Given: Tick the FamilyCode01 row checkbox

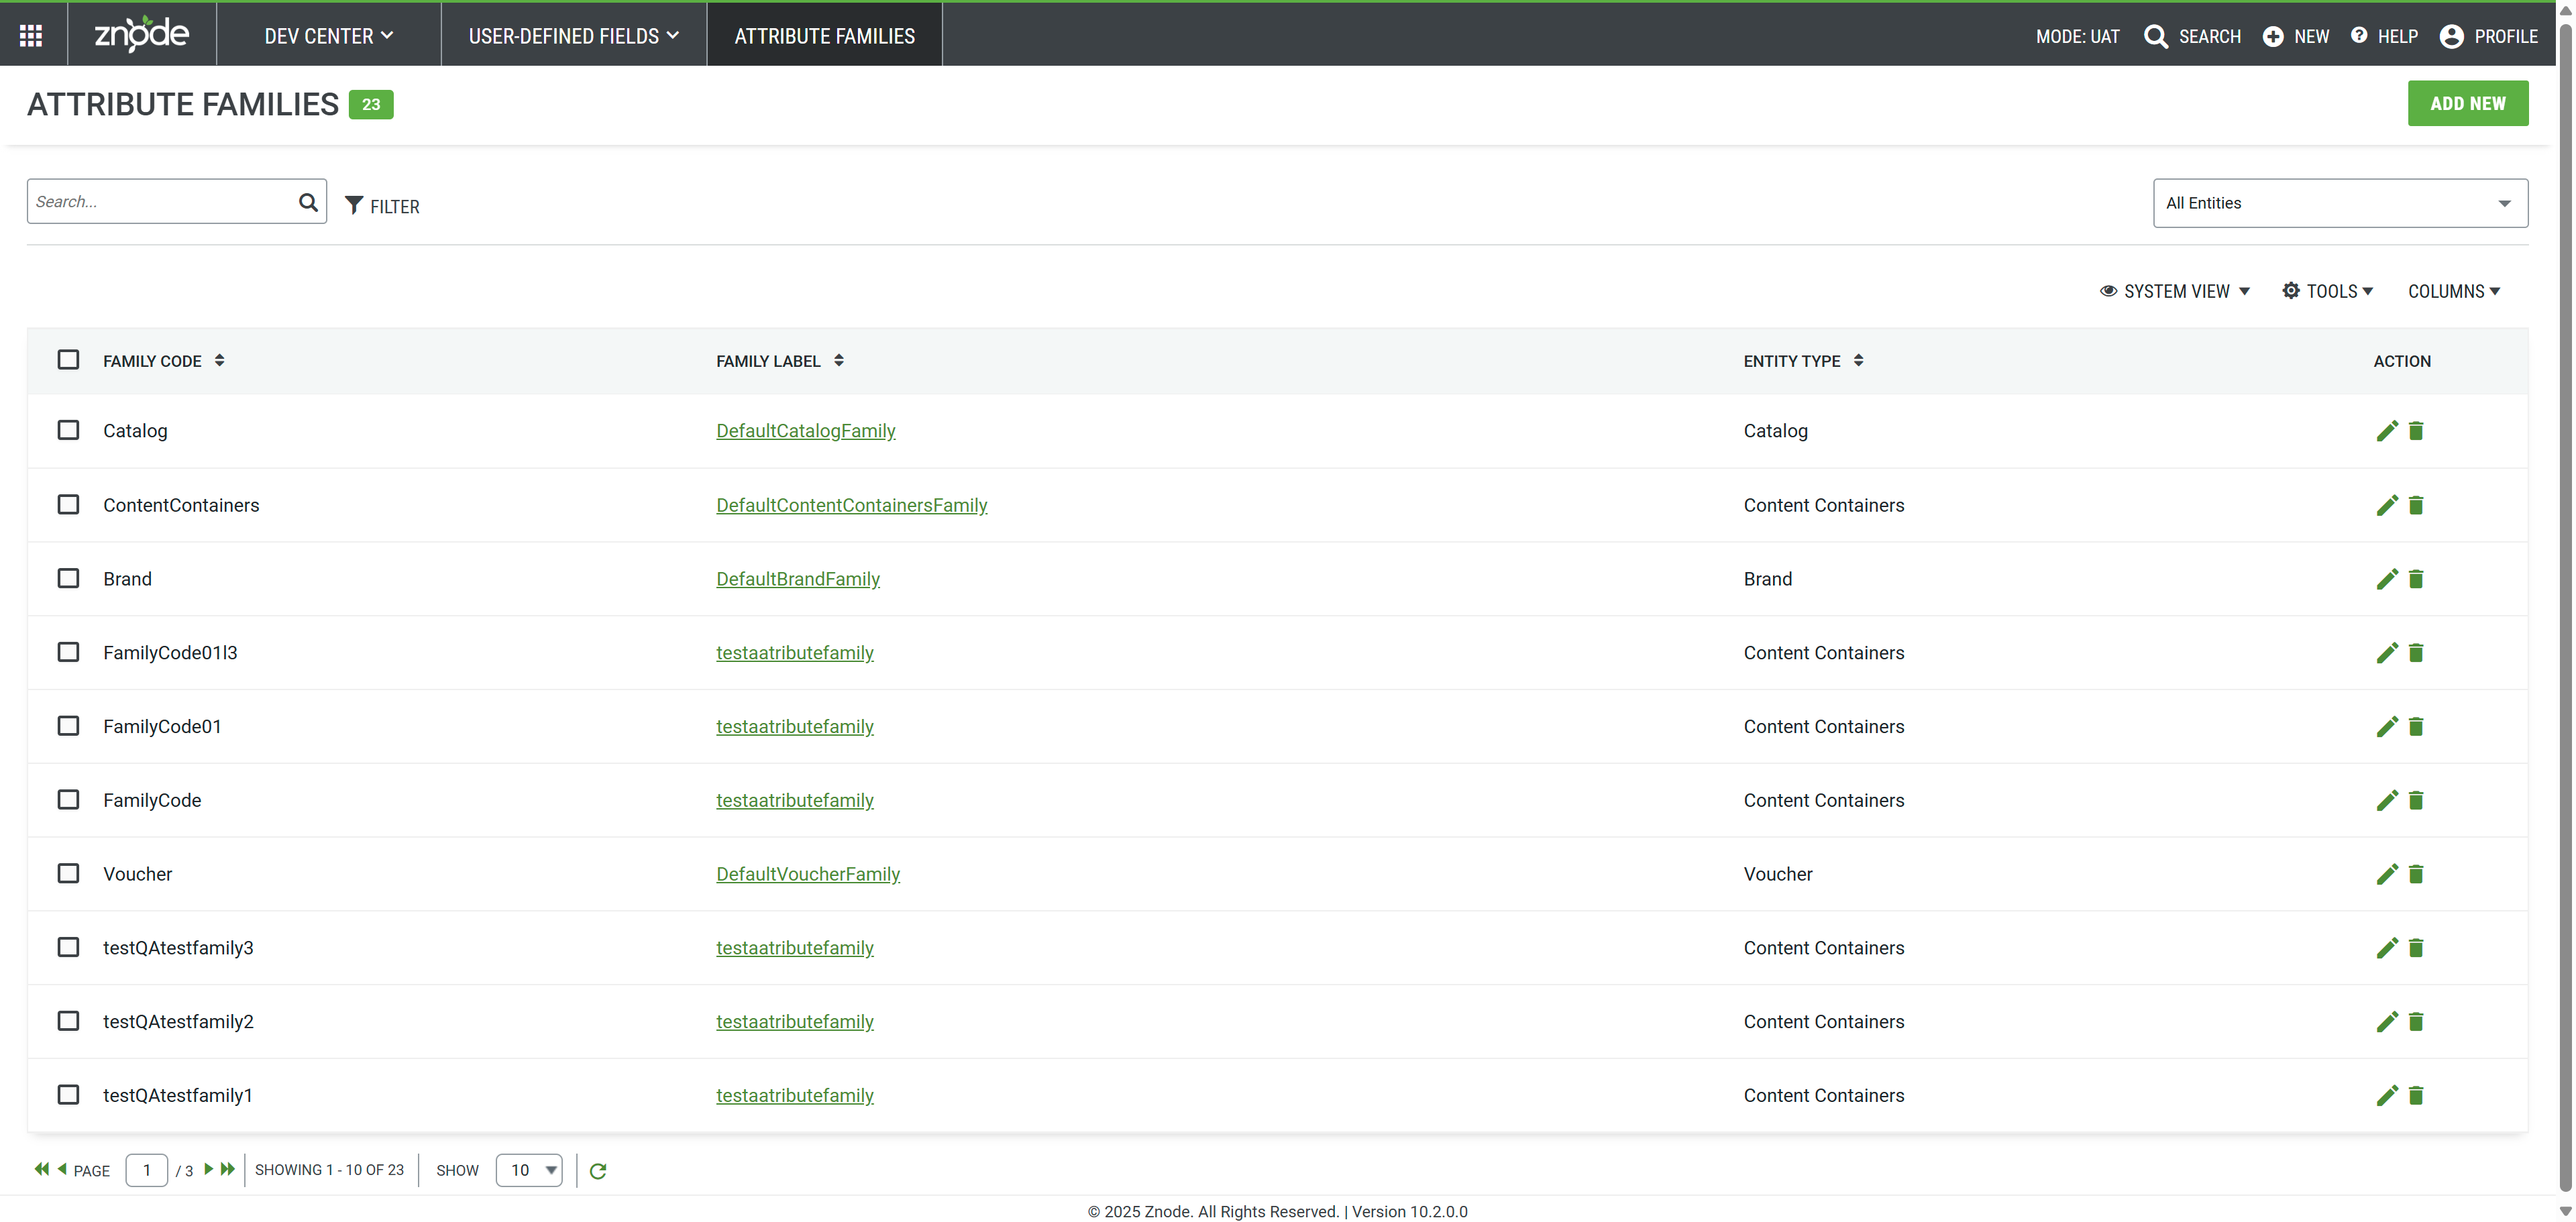Looking at the screenshot, I should [68, 726].
